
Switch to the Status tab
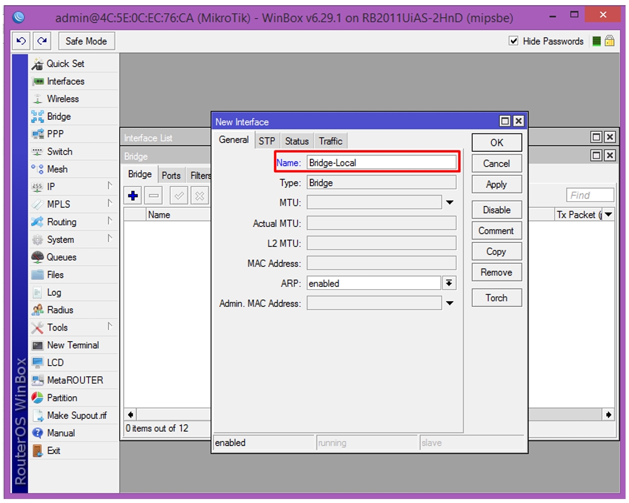point(297,141)
